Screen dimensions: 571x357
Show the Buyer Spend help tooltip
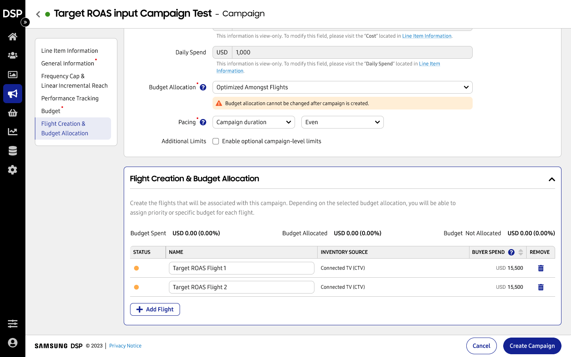tap(512, 252)
